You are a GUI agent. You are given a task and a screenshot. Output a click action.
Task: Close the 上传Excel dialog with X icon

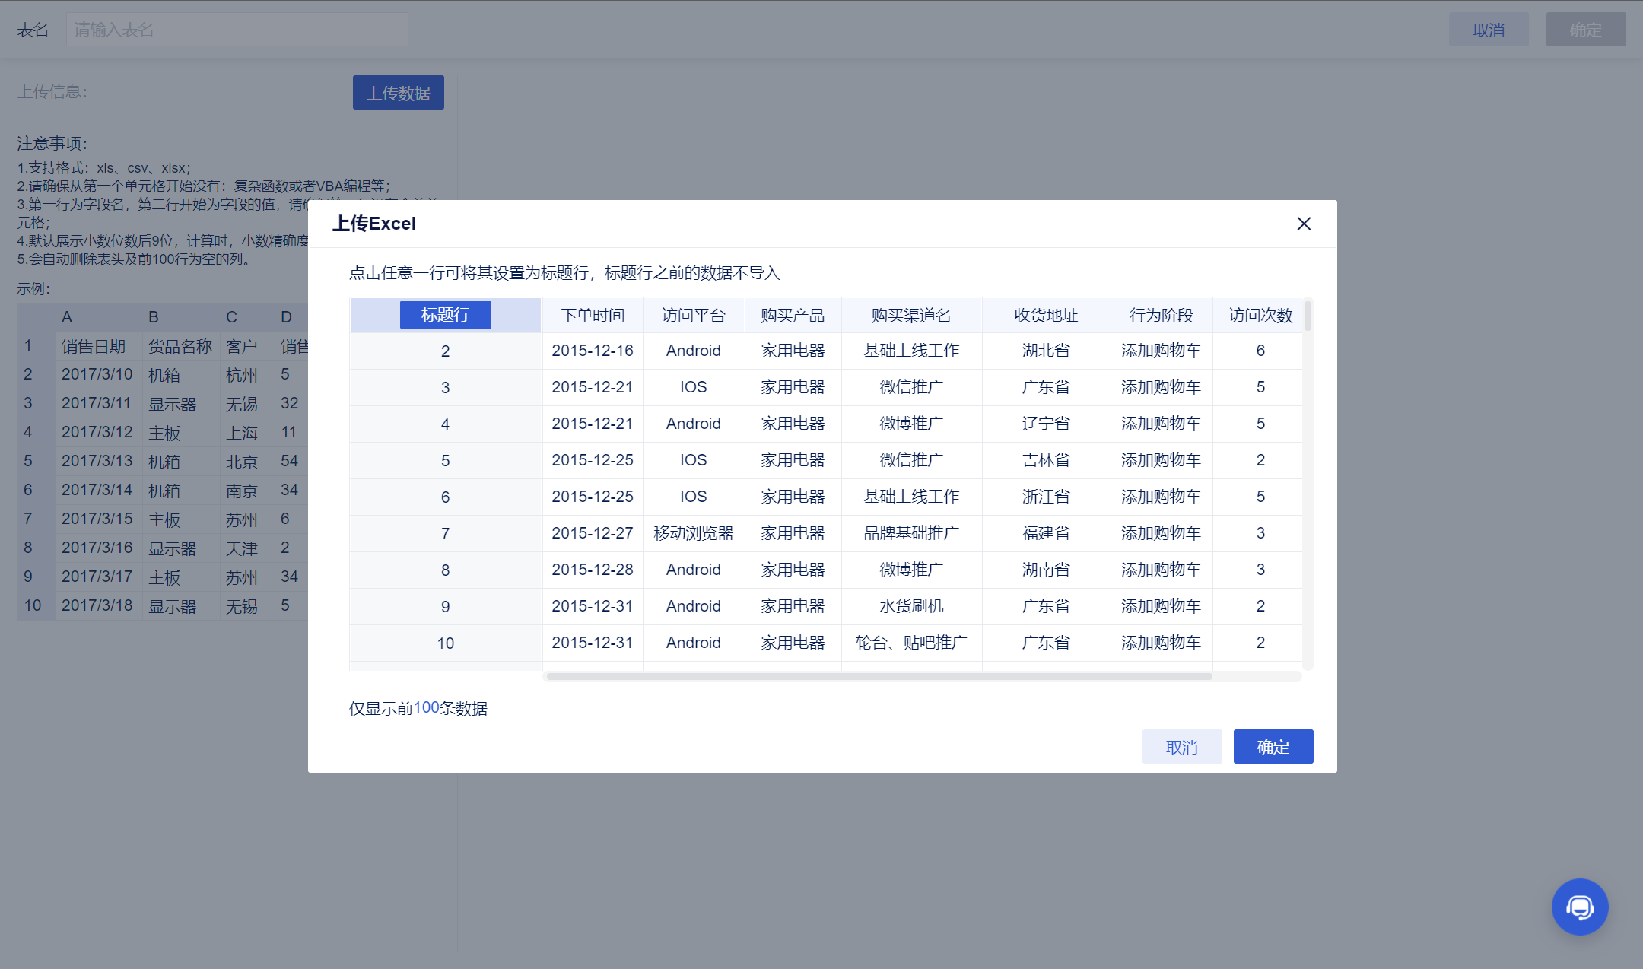click(x=1304, y=224)
